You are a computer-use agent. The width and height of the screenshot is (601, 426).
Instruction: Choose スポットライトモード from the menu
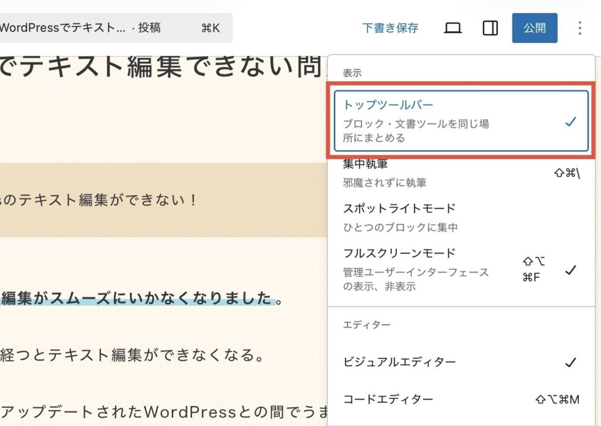click(461, 217)
